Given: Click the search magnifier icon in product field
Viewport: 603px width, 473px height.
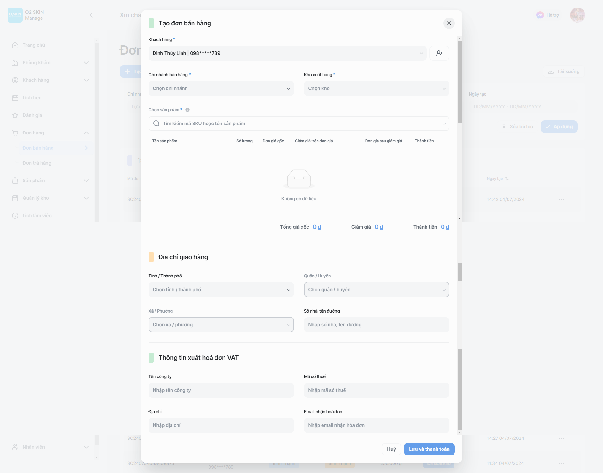Looking at the screenshot, I should (x=156, y=124).
